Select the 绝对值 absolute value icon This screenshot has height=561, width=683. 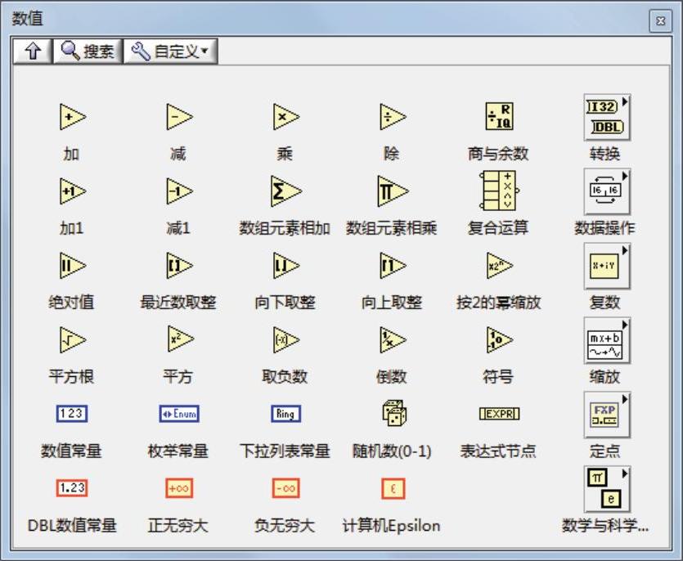(72, 266)
